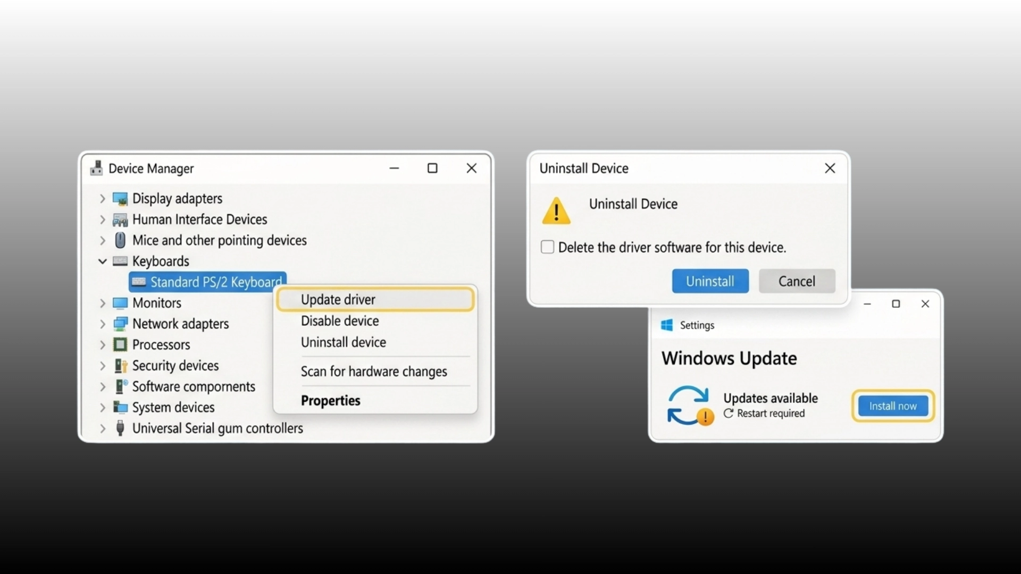Click the Human Interface Devices icon
This screenshot has height=574, width=1021.
point(120,220)
